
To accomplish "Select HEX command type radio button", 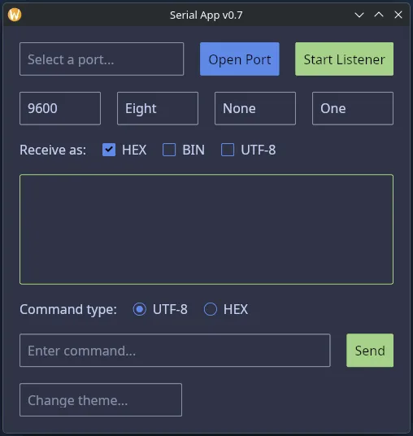I will pyautogui.click(x=211, y=309).
